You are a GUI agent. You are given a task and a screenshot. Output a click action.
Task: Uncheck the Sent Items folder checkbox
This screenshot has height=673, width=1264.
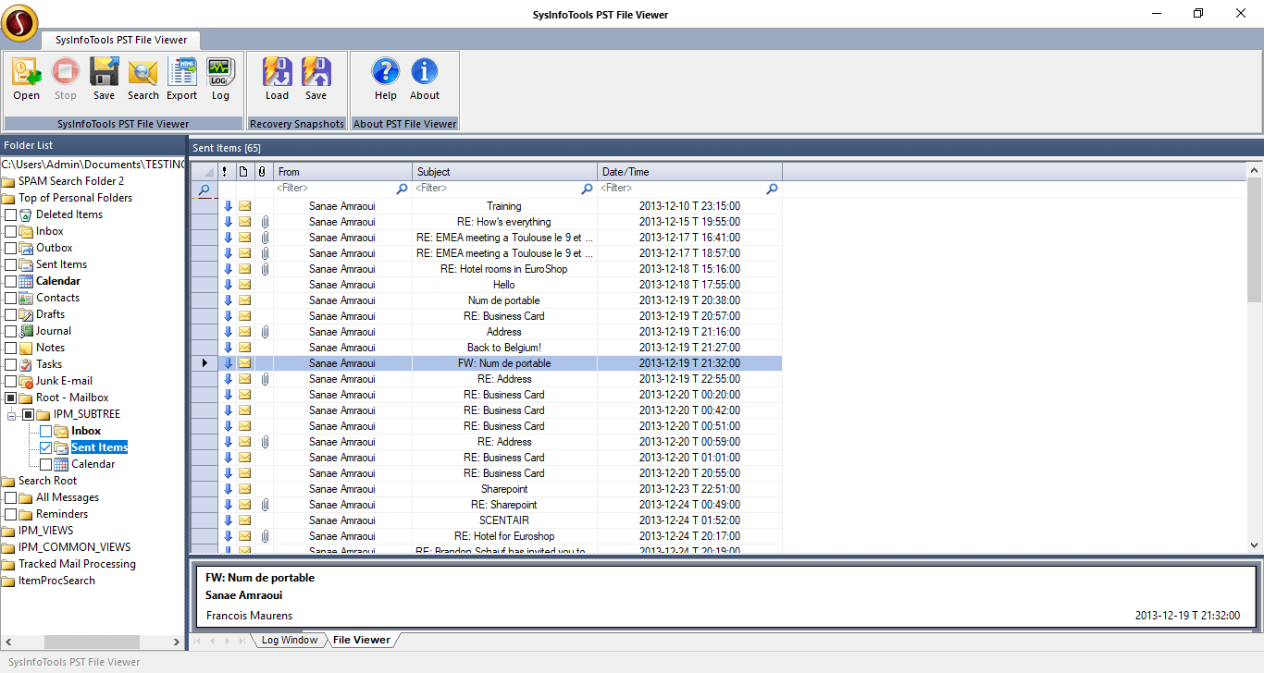coord(43,447)
